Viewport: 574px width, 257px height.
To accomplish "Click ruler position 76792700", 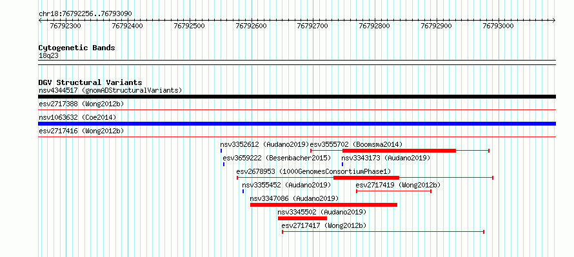I will click(x=313, y=26).
